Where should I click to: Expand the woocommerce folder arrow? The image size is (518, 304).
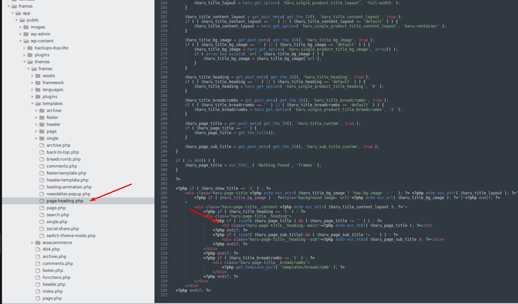(x=32, y=243)
